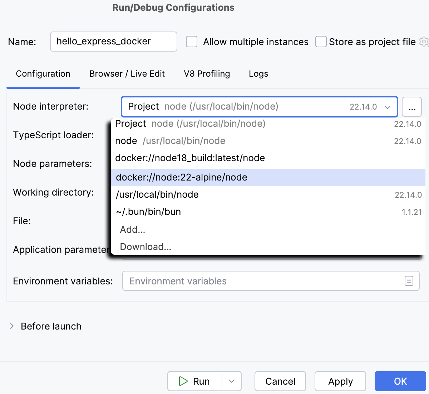
Task: Choose the ~/.bun/bin/bun interpreter
Action: [149, 212]
